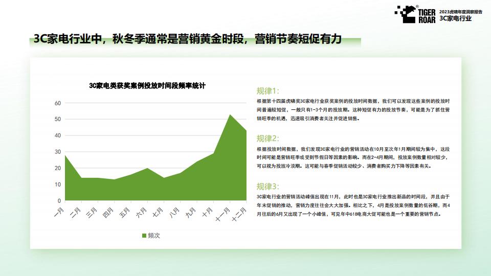The width and height of the screenshot is (491, 276).
Task: Click the y-axis value 50
Action: click(x=58, y=119)
